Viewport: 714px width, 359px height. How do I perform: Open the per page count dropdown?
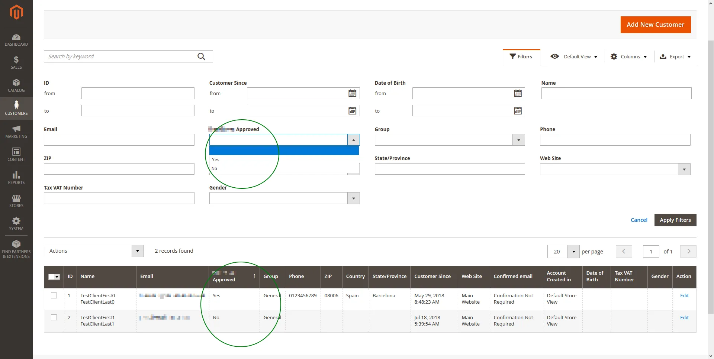573,252
